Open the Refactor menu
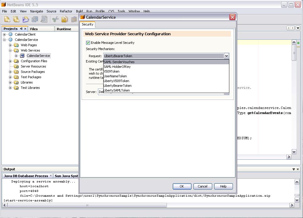This screenshot has height=218, width=303. point(66,11)
